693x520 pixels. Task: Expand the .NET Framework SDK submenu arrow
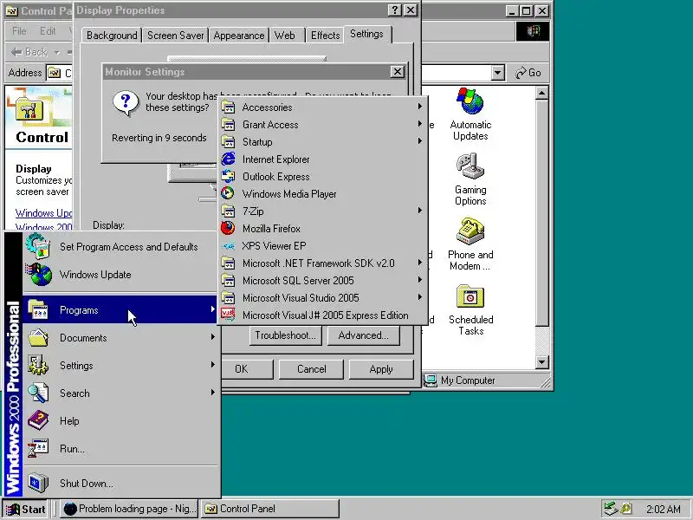[x=420, y=263]
